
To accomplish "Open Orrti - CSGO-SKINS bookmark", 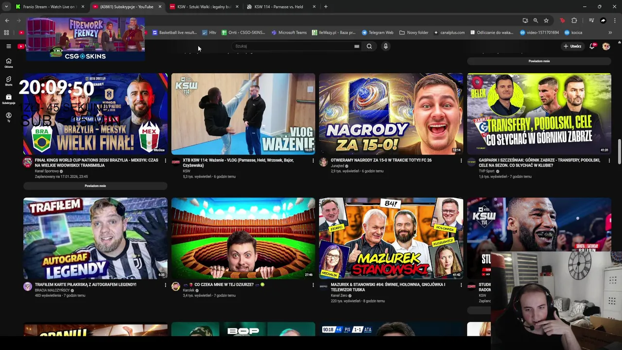I will click(243, 33).
